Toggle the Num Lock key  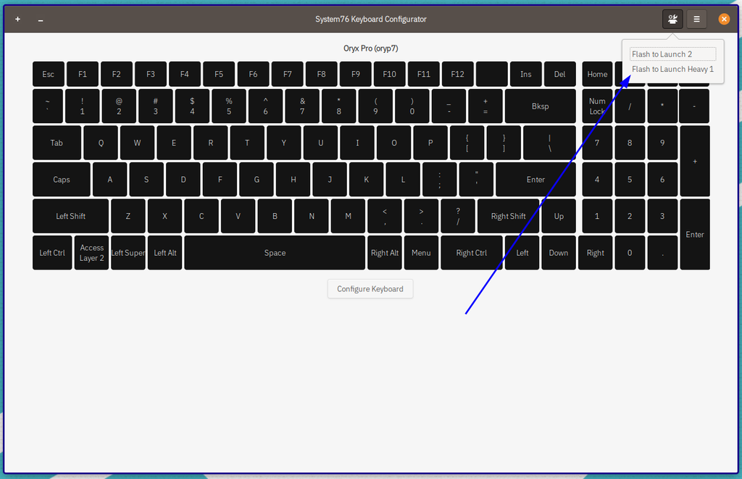pyautogui.click(x=596, y=106)
